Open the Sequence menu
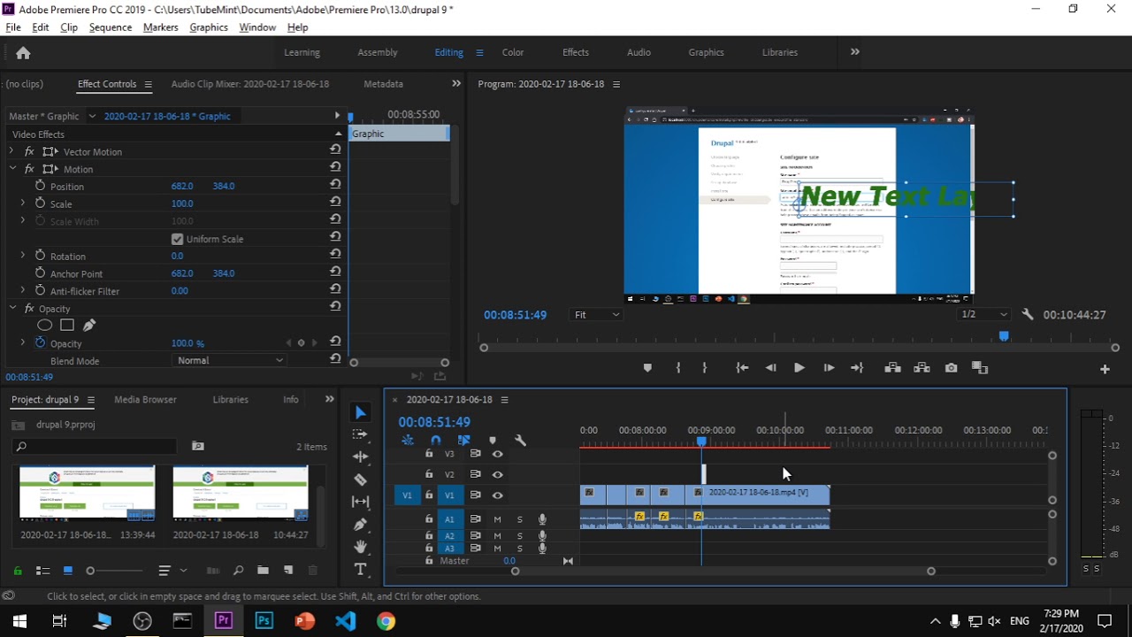This screenshot has height=637, width=1132. coord(111,27)
